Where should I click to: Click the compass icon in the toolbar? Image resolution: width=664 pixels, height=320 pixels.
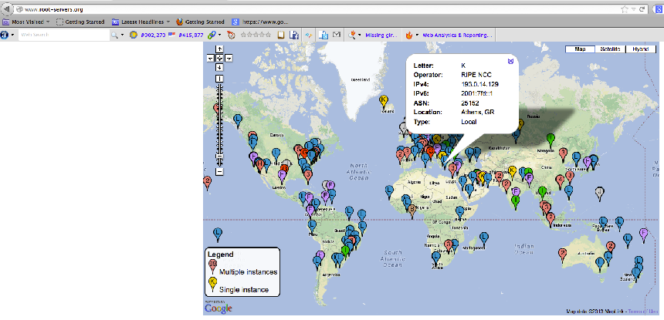pos(231,35)
